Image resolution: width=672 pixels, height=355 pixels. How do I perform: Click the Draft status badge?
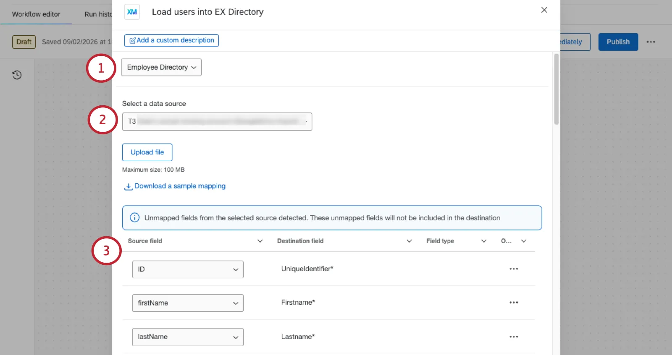pyautogui.click(x=24, y=42)
